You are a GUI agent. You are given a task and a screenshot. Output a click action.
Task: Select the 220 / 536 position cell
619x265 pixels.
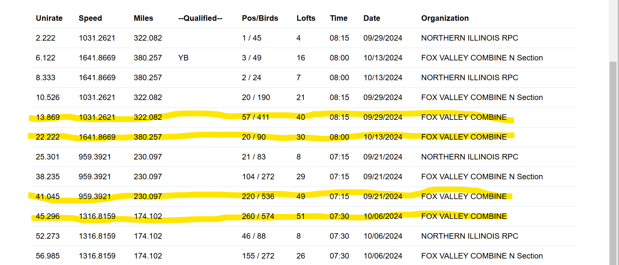coord(258,196)
